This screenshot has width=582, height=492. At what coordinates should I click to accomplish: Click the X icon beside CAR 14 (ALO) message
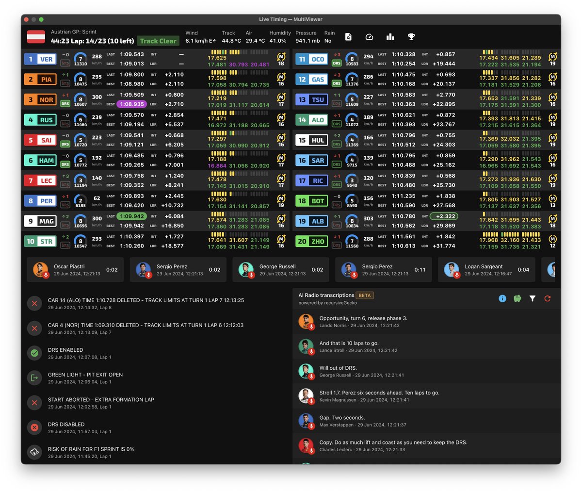point(34,304)
